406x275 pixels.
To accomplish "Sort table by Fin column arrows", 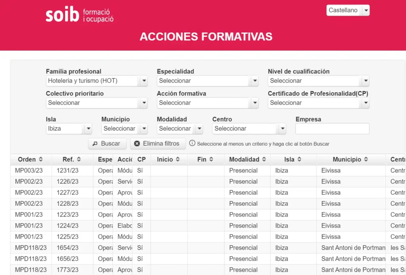I will click(x=211, y=159).
